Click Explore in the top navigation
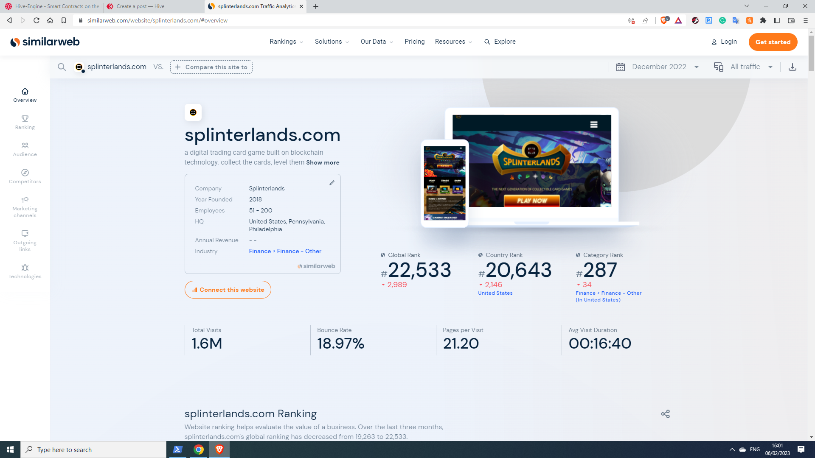 click(x=500, y=42)
